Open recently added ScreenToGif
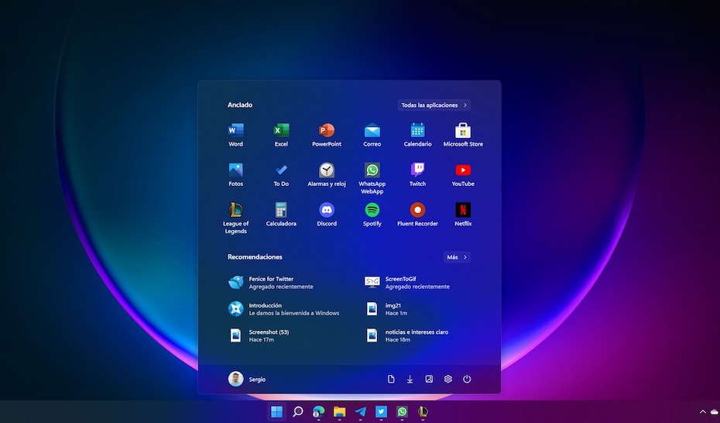 [x=406, y=282]
